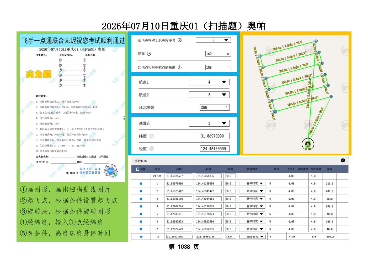Select waypoint 9 marker on route map
The height and width of the screenshot is (260, 368).
pyautogui.click(x=319, y=52)
